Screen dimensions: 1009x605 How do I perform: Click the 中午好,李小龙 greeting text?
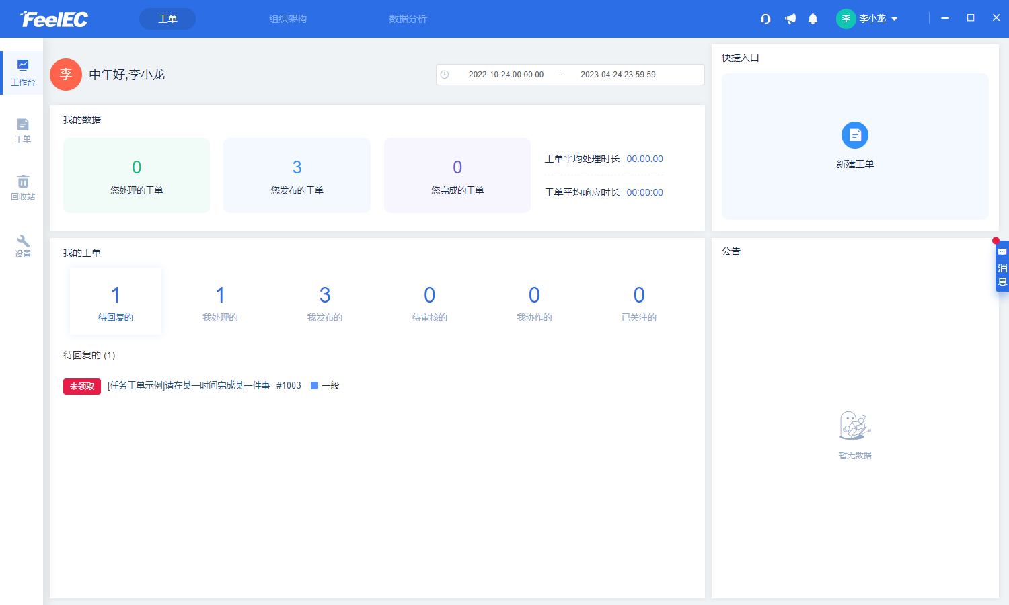tap(127, 75)
